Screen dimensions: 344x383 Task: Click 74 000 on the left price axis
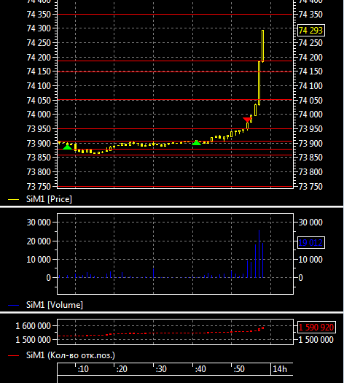click(x=39, y=115)
